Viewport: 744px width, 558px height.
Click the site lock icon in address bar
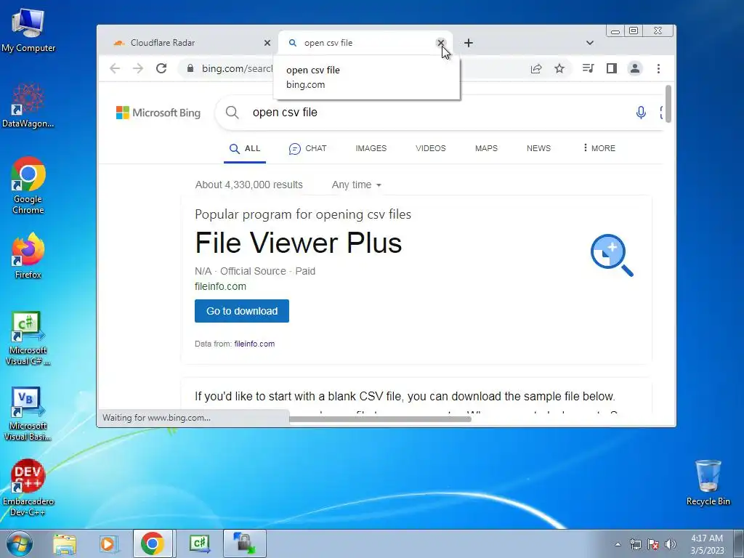coord(190,68)
